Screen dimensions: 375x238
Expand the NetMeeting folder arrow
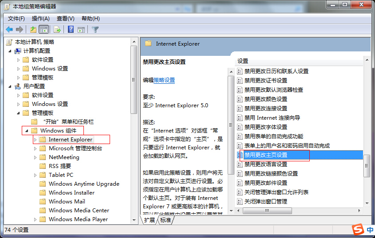[x=36, y=157]
